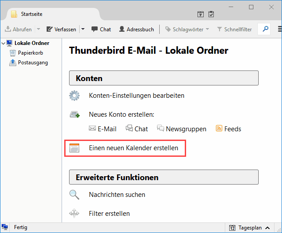Expand the Abrufen dropdown arrow
Screen dimensions: 282x233
[38, 29]
